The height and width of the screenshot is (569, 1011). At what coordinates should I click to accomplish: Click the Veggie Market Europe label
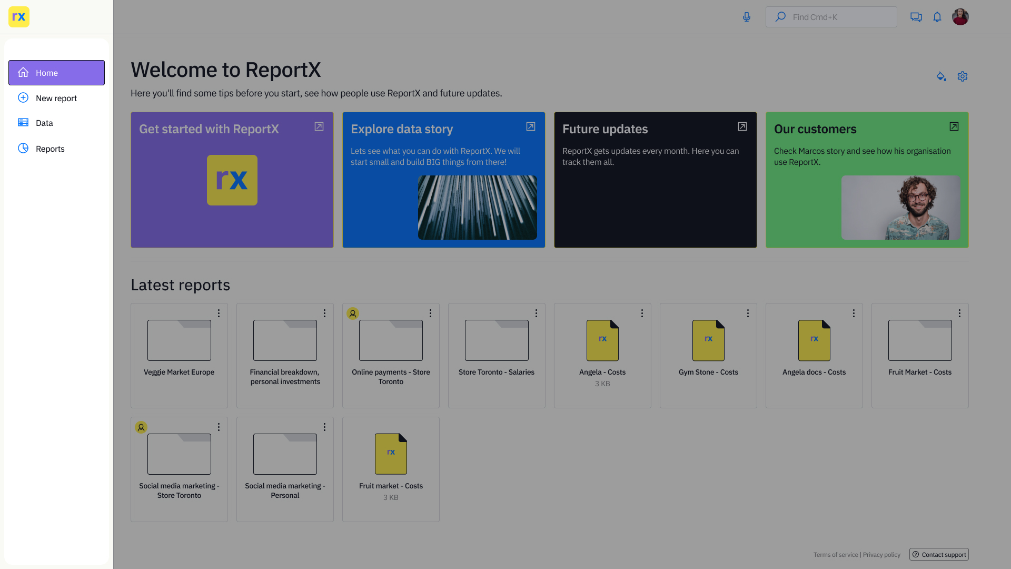tap(179, 372)
